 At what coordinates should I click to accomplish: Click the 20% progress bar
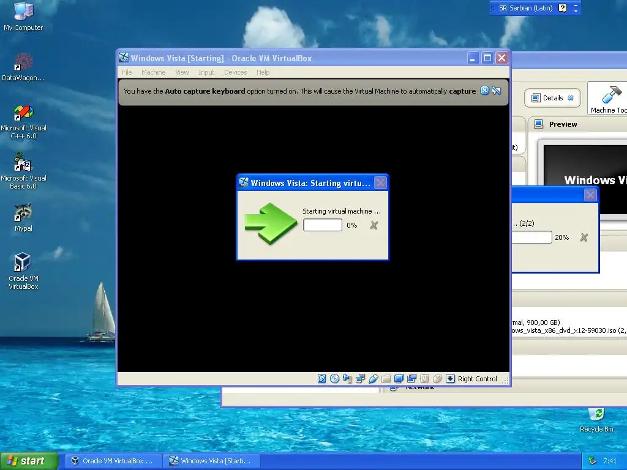pyautogui.click(x=532, y=237)
